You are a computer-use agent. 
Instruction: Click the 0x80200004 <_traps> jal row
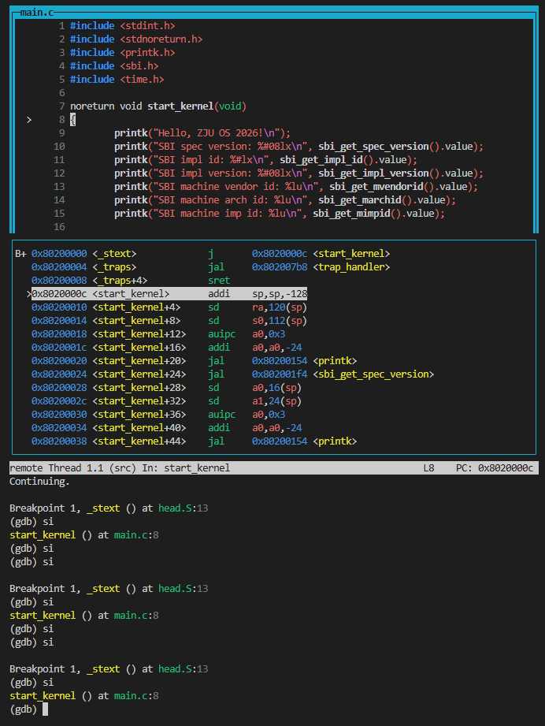pos(210,267)
